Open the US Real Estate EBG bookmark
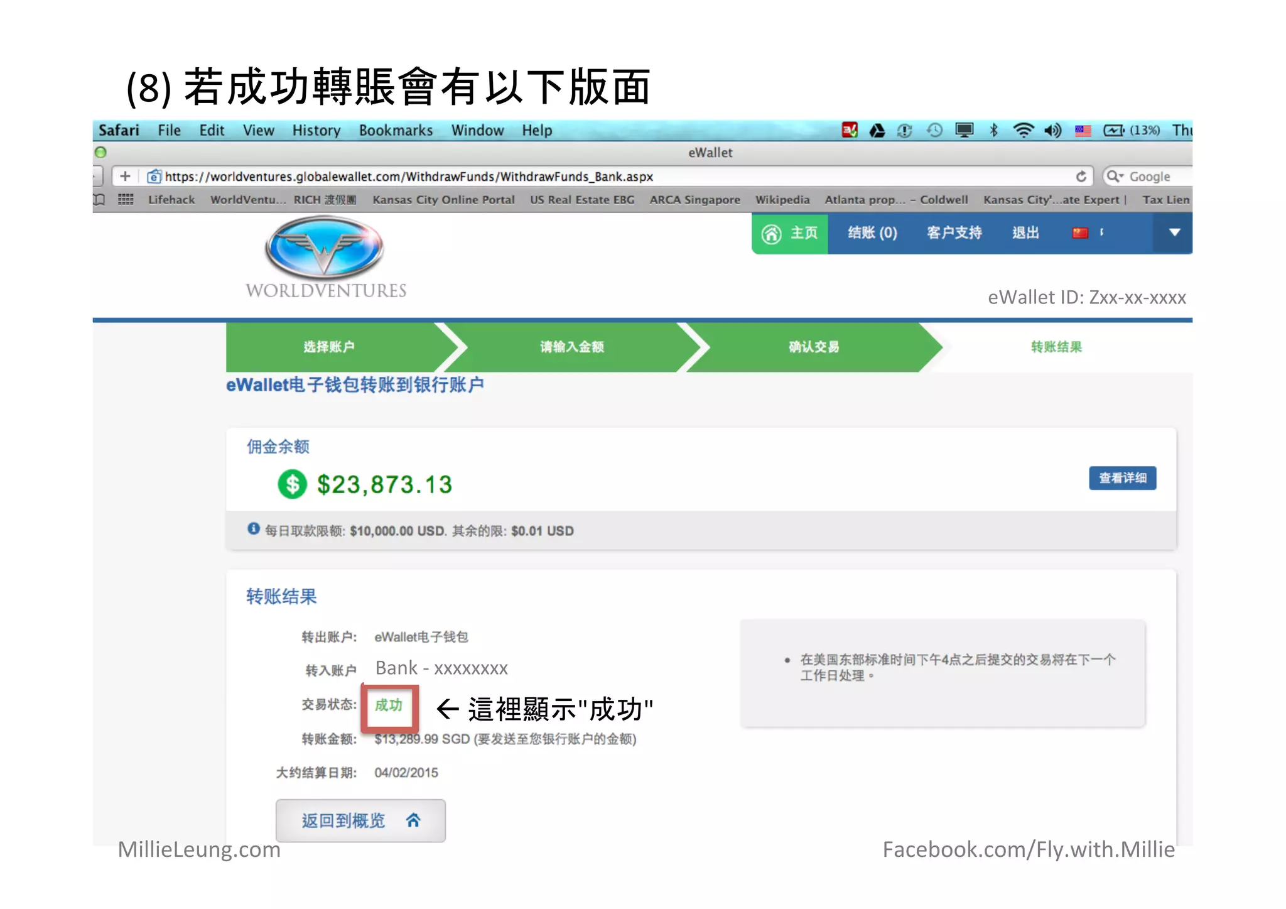Screen dimensions: 1286x909 (x=582, y=200)
